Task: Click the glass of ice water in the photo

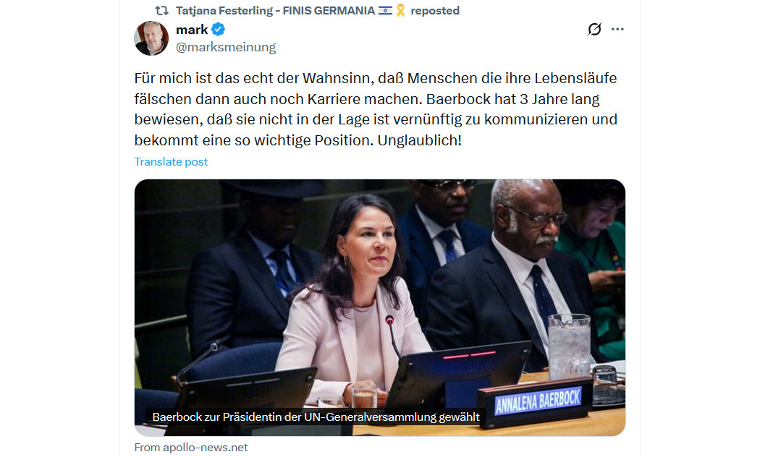Action: click(x=569, y=346)
